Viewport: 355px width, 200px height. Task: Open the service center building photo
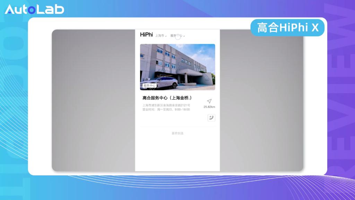click(177, 67)
